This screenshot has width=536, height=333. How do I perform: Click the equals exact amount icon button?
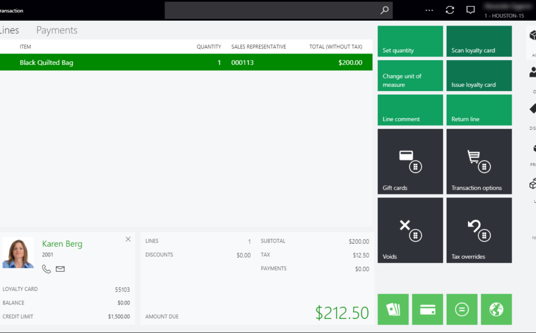click(x=462, y=309)
